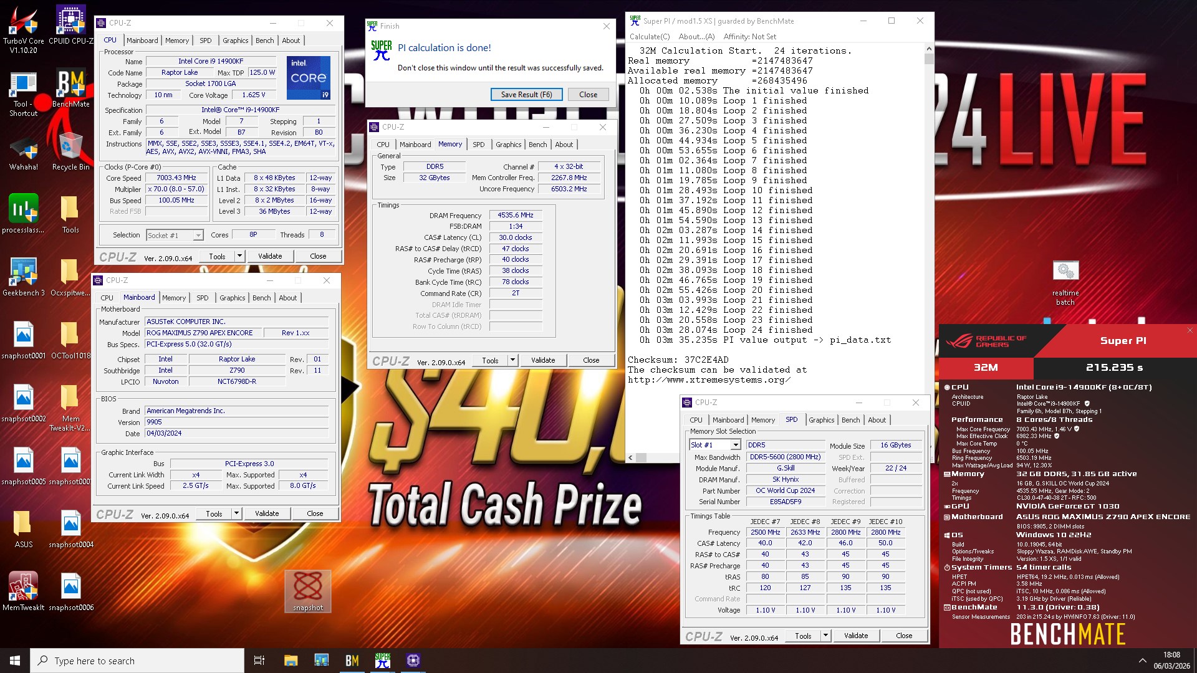Image resolution: width=1197 pixels, height=673 pixels.
Task: Select CAS# Latency value 30.0 clocks
Action: coord(516,237)
